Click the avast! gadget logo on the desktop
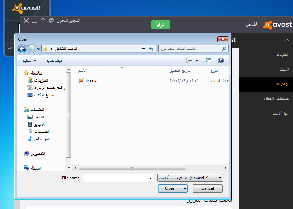This screenshot has height=209, width=293. point(26,8)
